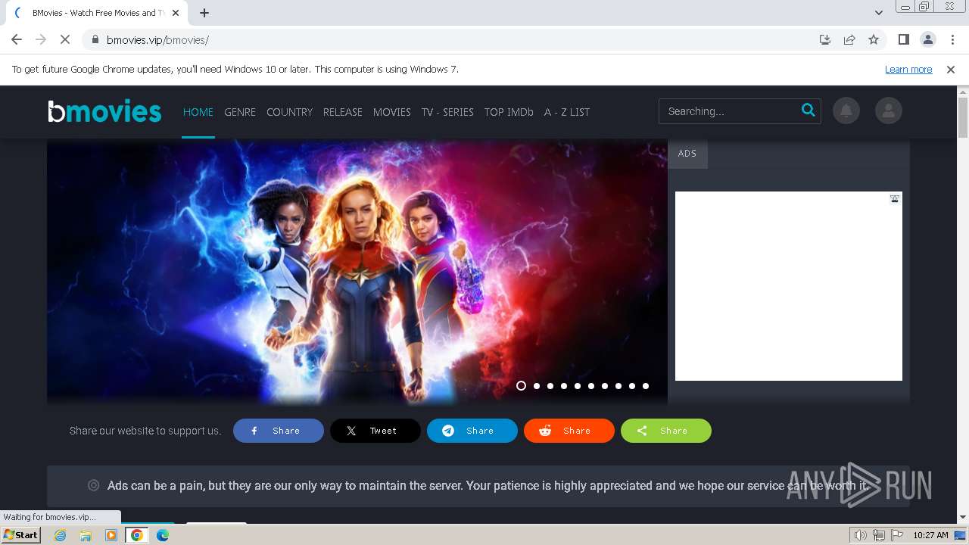This screenshot has height=545, width=969.
Task: Dismiss the Chrome update notice
Action: point(951,69)
